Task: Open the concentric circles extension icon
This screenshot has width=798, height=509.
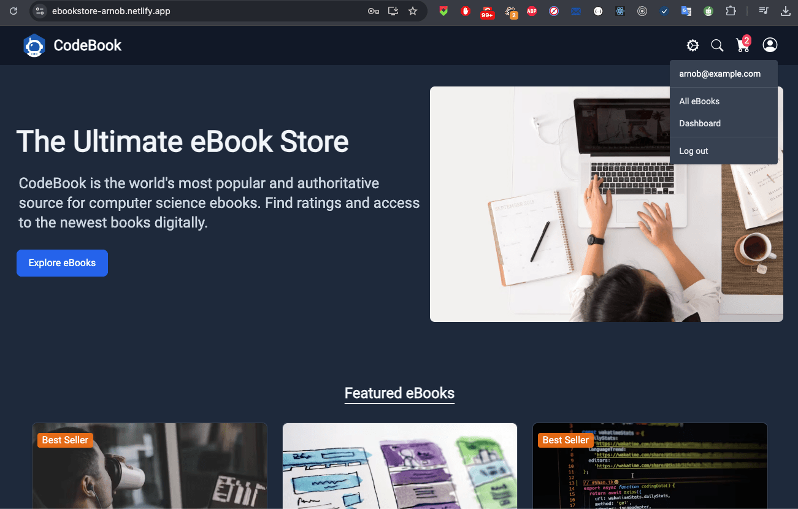Action: [x=642, y=11]
